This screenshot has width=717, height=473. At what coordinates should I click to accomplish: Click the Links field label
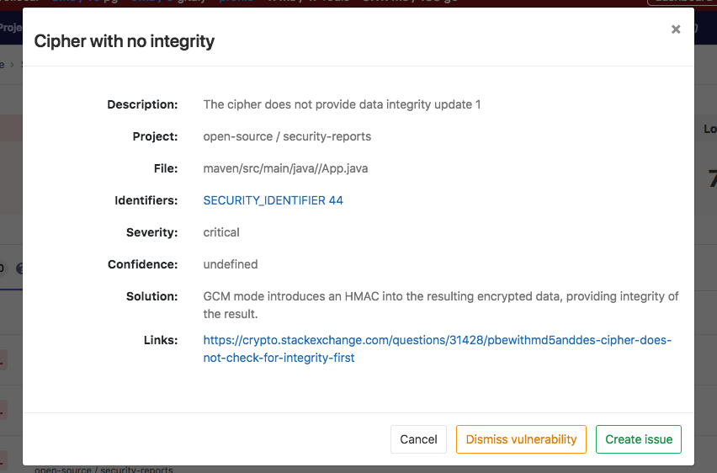point(161,340)
